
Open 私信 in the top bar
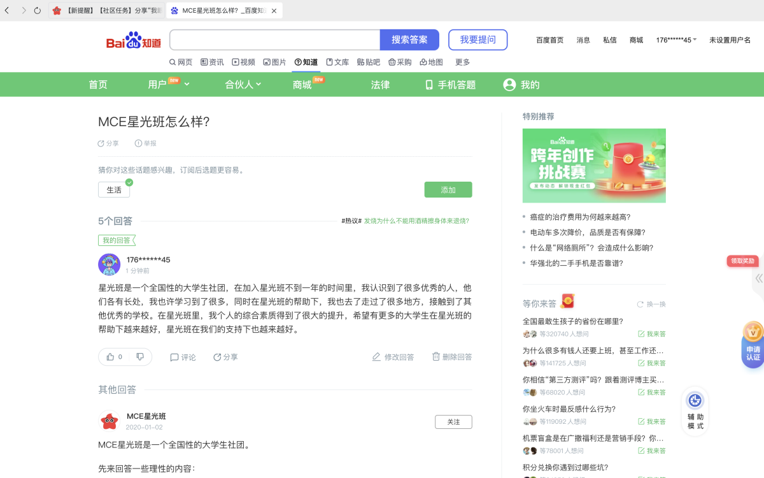pos(610,40)
